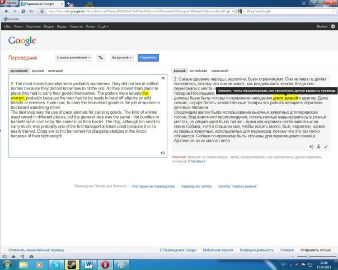
Task: Play audio of the Russian translation
Action: pyautogui.click(x=311, y=146)
